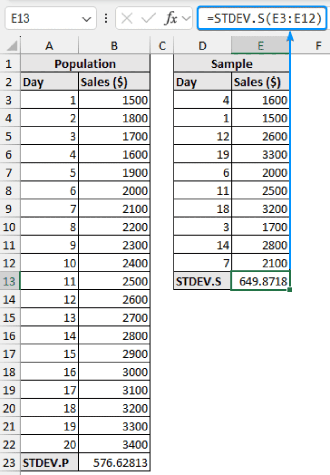Open the Name Box dropdown arrow
Screen dimensions: 330x475
tap(86, 18)
